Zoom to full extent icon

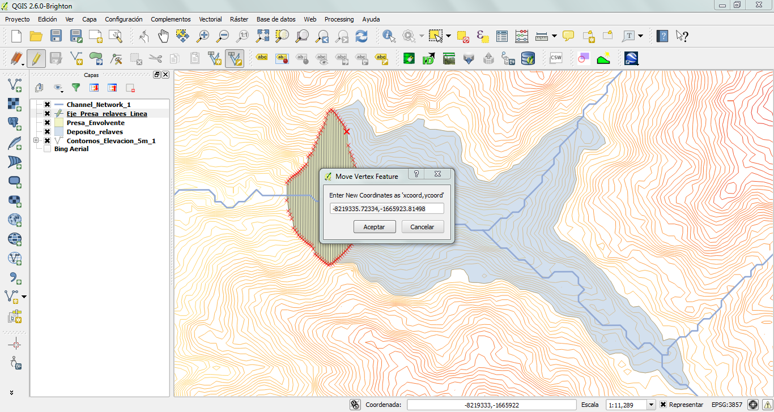point(262,36)
